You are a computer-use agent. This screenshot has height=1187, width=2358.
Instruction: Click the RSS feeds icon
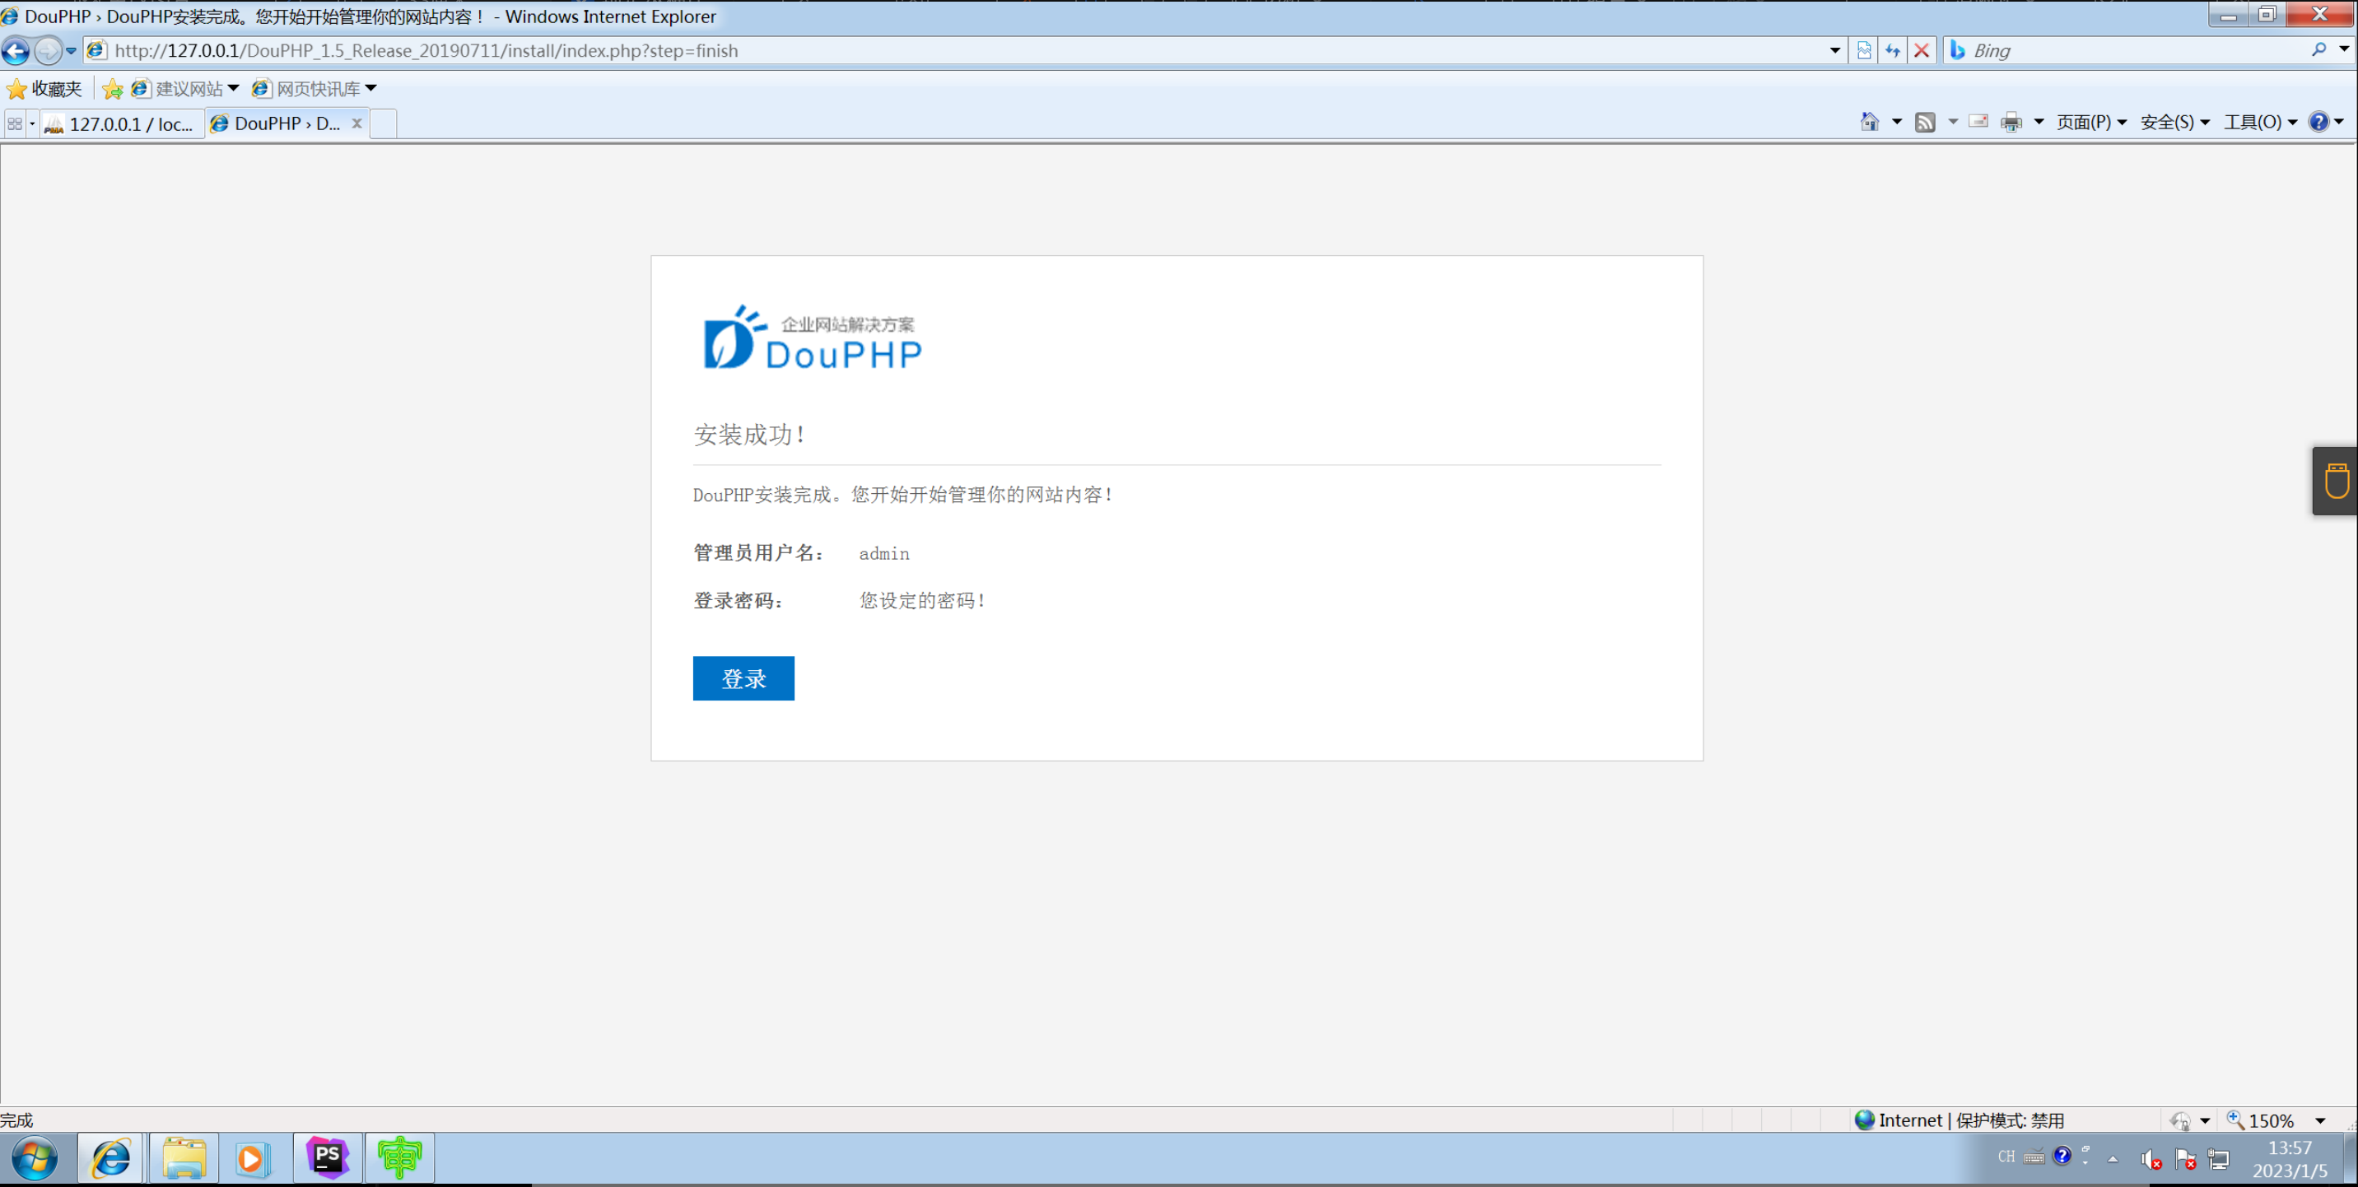(1925, 122)
